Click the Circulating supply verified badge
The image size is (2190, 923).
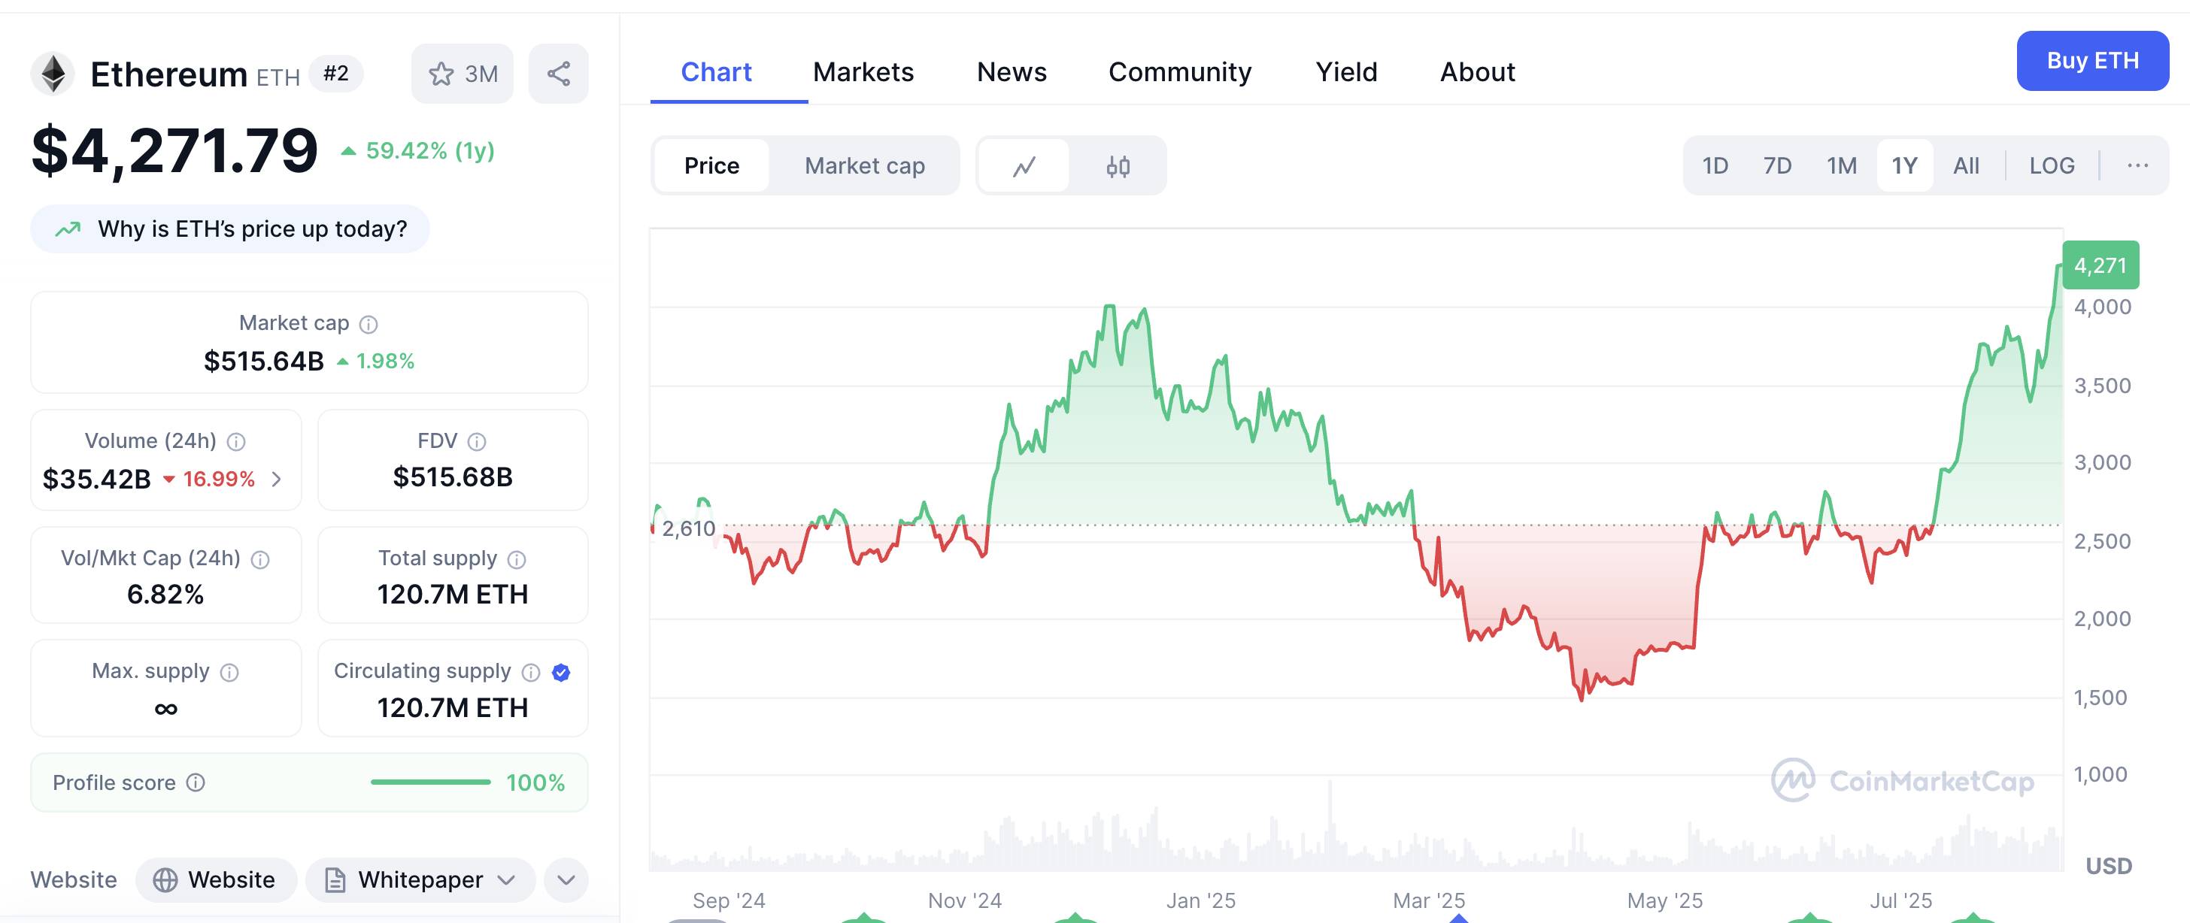click(560, 672)
